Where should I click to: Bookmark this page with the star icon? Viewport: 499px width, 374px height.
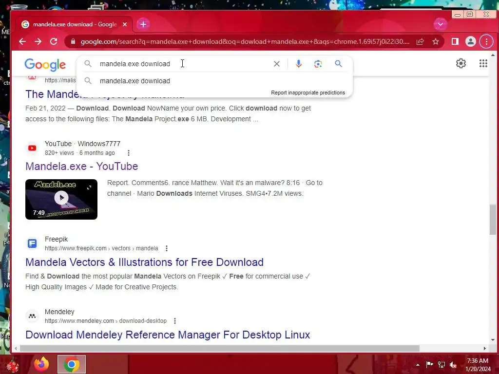tap(435, 41)
